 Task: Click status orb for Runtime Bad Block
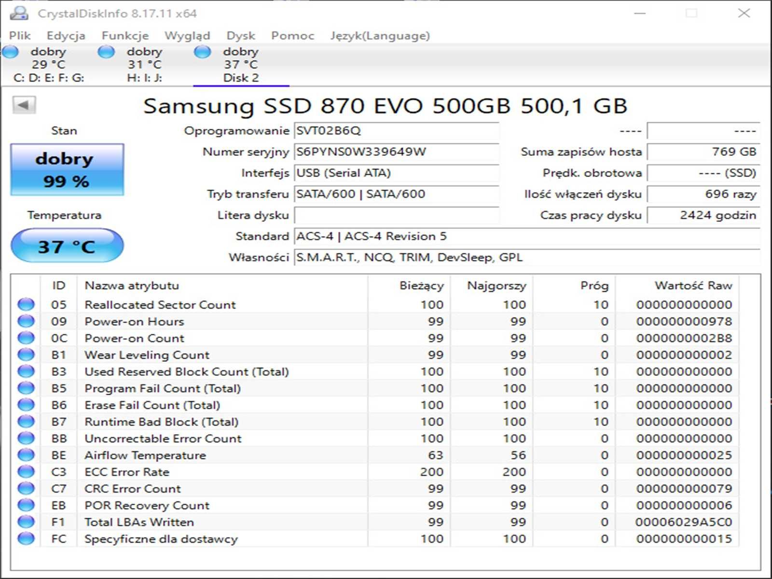pyautogui.click(x=26, y=422)
